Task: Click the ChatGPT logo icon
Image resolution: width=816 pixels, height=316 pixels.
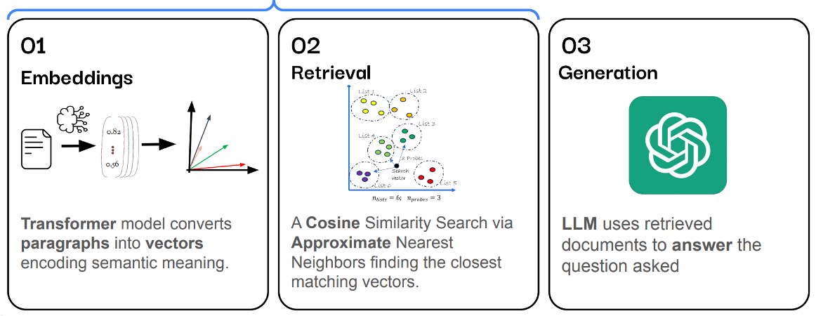Action: click(677, 145)
